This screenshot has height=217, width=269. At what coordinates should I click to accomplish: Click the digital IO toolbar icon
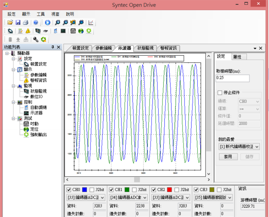tap(46, 31)
